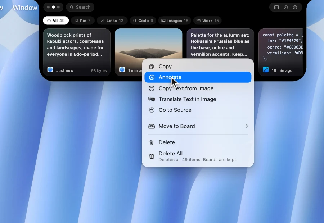Click the return-arrow icon for Go to Source
Image resolution: width=324 pixels, height=223 pixels.
[152, 110]
